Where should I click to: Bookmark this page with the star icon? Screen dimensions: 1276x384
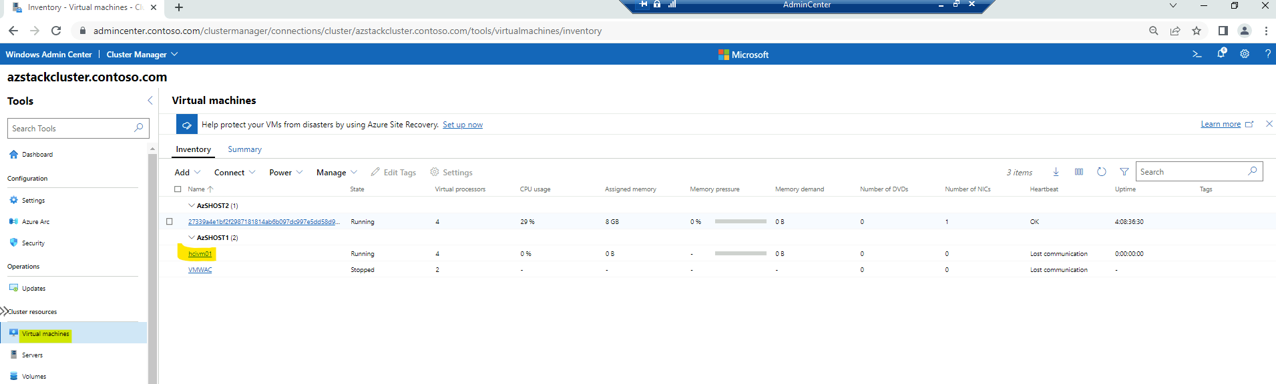pyautogui.click(x=1197, y=31)
